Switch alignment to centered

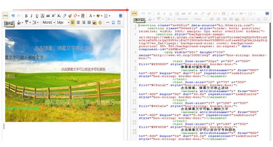[78, 23]
